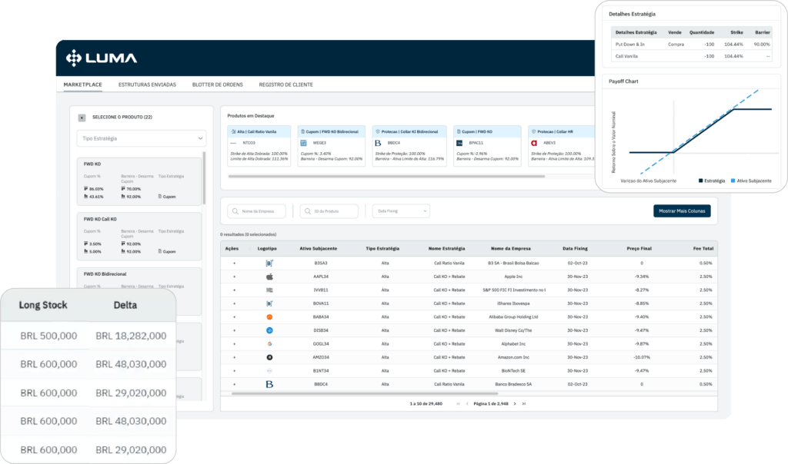788x464 pixels.
Task: Select the Cupom FWD KO Bidirecional featured card
Action: pos(332,146)
